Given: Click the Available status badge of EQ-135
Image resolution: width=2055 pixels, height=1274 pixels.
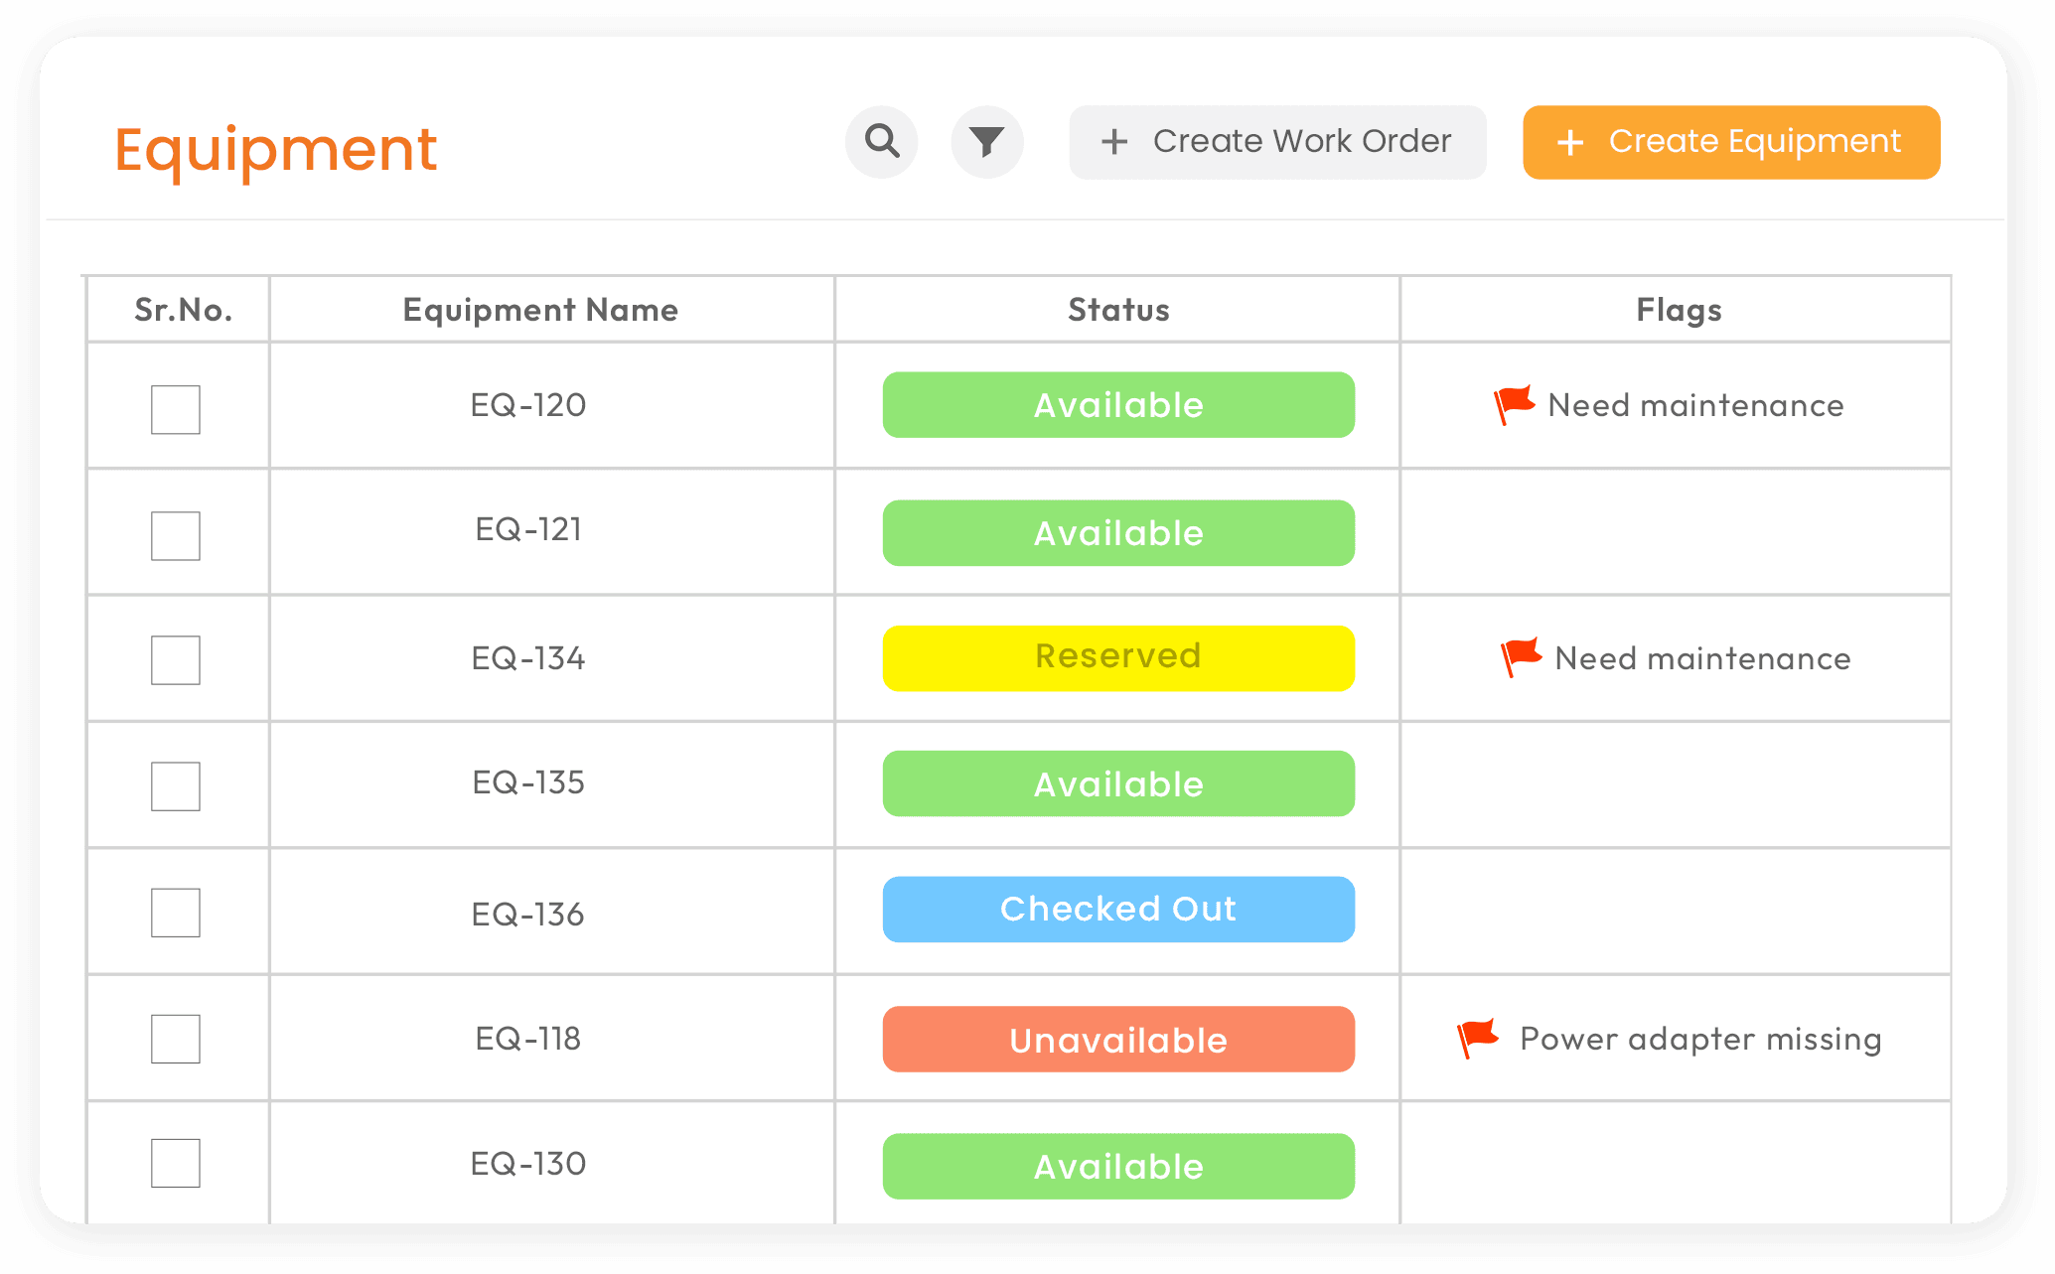Looking at the screenshot, I should pyautogui.click(x=1118, y=783).
